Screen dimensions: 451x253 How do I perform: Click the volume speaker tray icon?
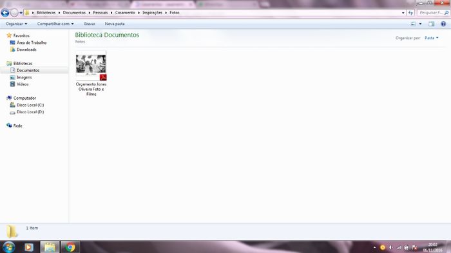point(390,247)
